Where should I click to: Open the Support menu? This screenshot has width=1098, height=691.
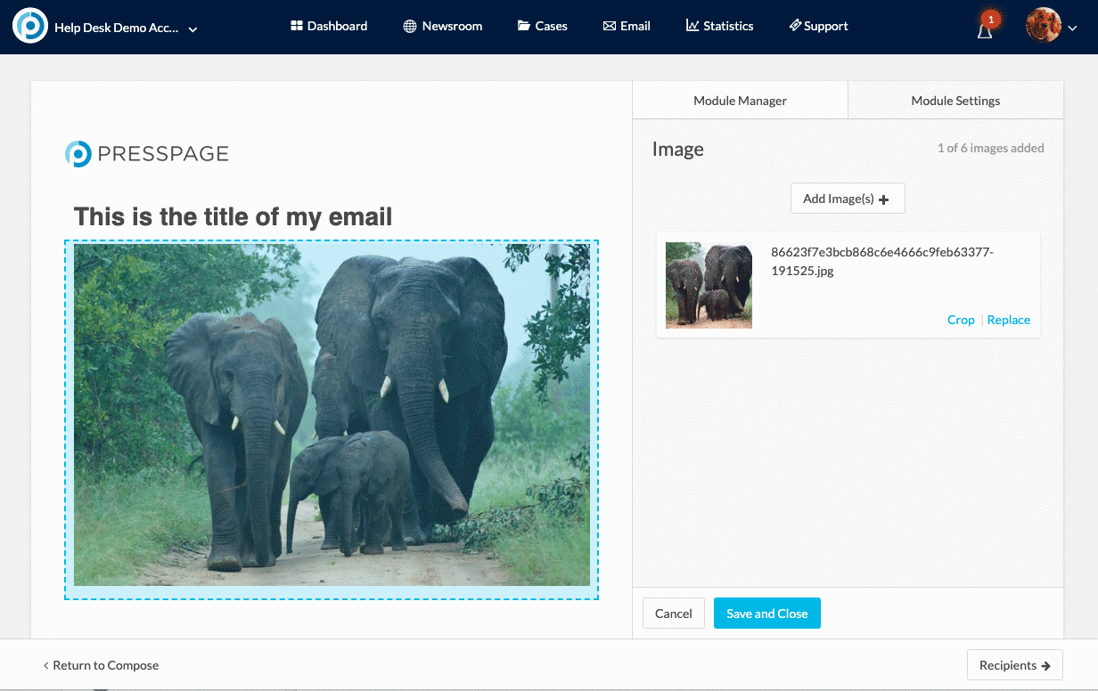tap(819, 26)
